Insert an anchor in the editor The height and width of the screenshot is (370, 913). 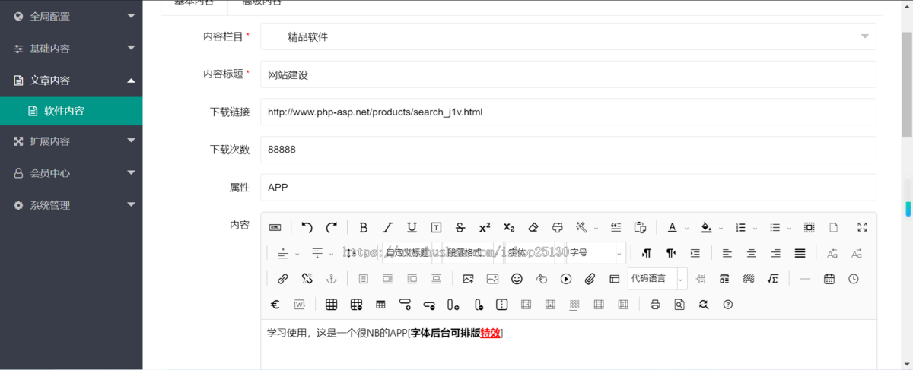331,279
